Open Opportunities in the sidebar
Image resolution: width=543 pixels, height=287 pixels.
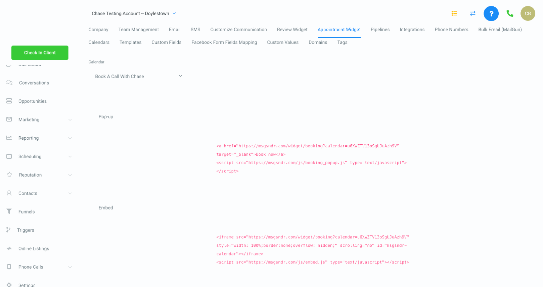[x=33, y=101]
